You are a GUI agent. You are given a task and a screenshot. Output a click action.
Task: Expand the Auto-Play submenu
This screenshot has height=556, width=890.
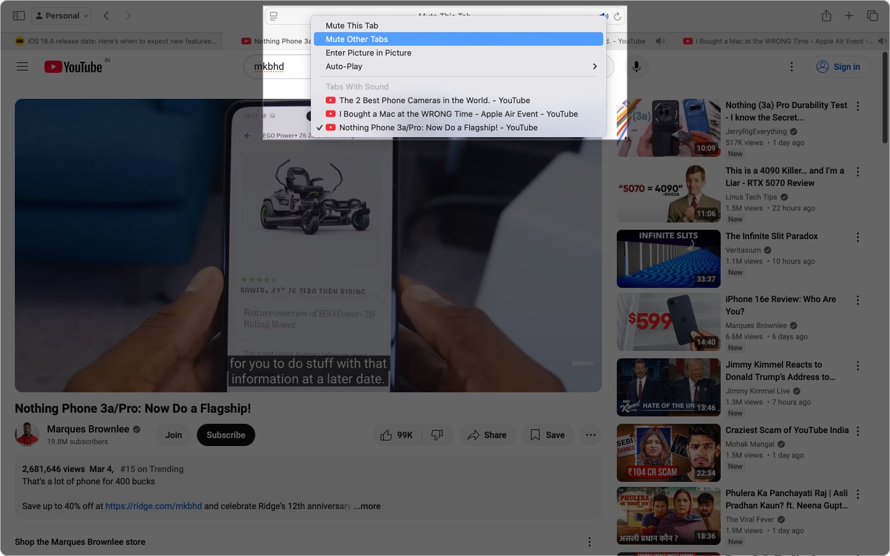point(458,66)
